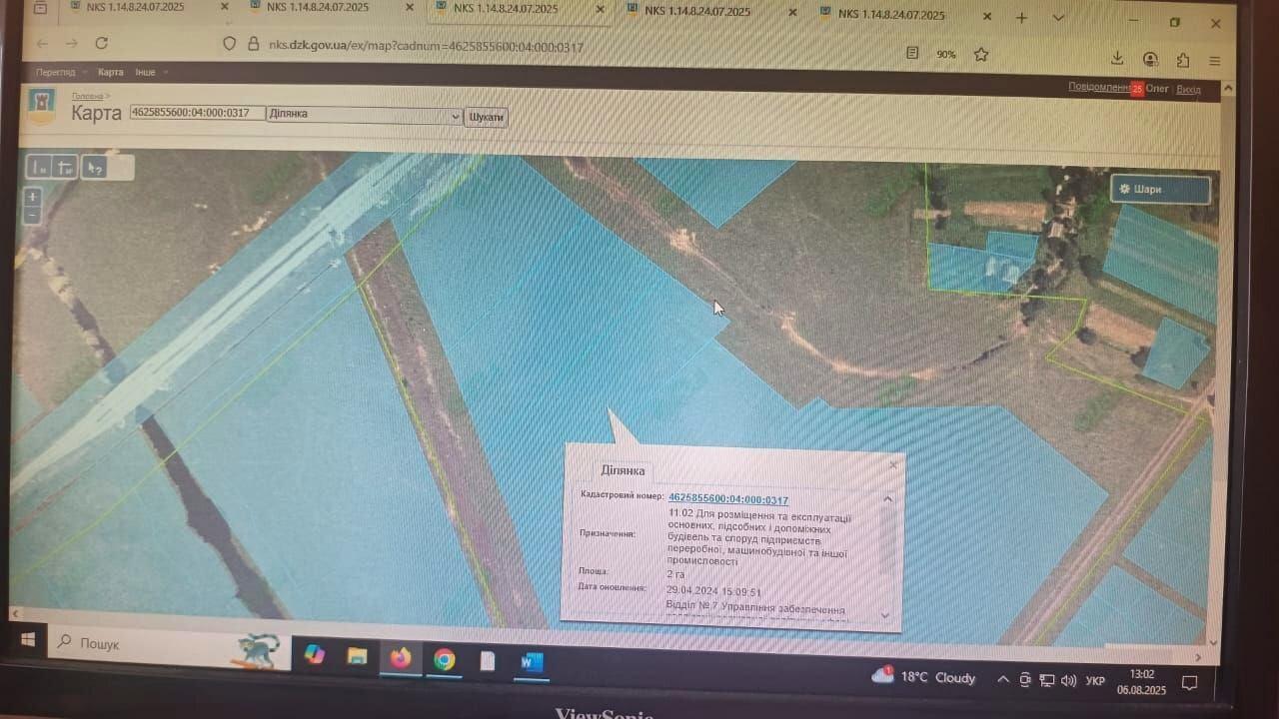Select the distance measurement tool on map
Image resolution: width=1279 pixels, height=719 pixels.
39,168
